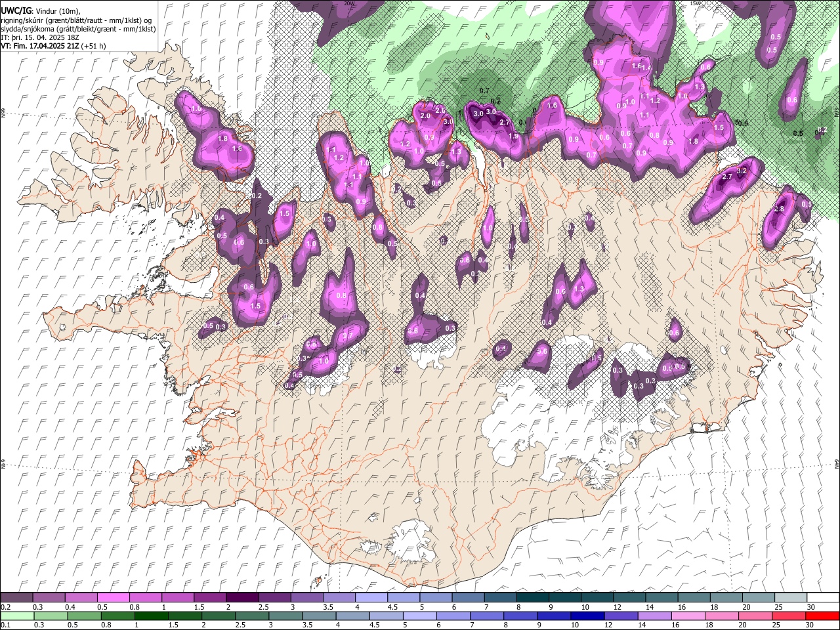Select the bottom-row rain swatch labeled 0.3
840x630 pixels.
51,616
